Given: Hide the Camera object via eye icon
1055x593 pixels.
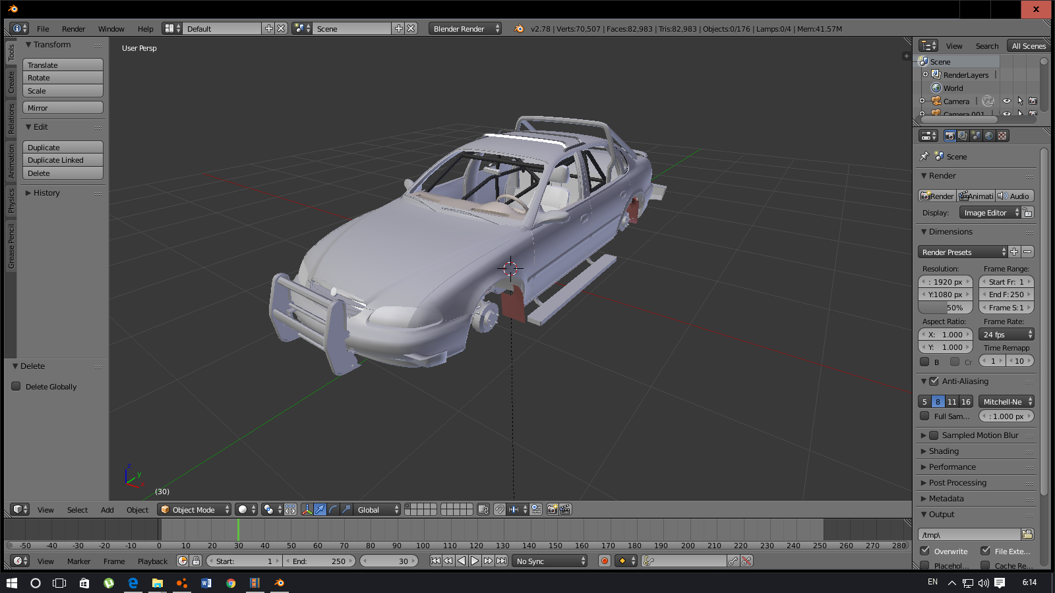Looking at the screenshot, I should point(1006,101).
